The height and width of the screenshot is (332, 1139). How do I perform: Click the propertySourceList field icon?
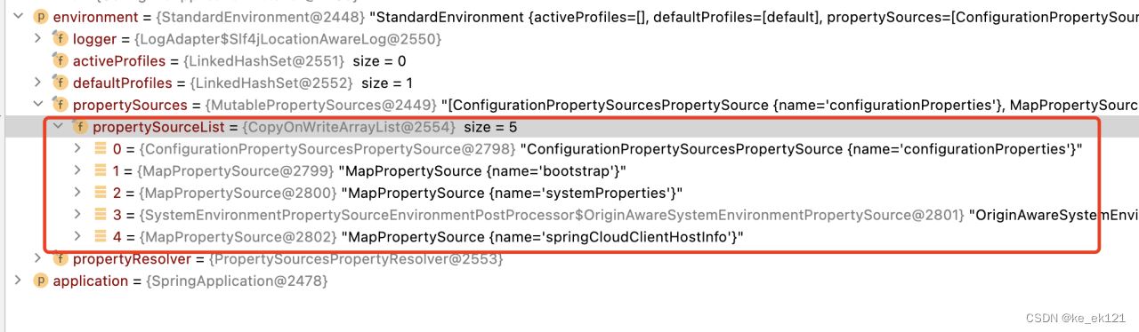pyautogui.click(x=79, y=127)
